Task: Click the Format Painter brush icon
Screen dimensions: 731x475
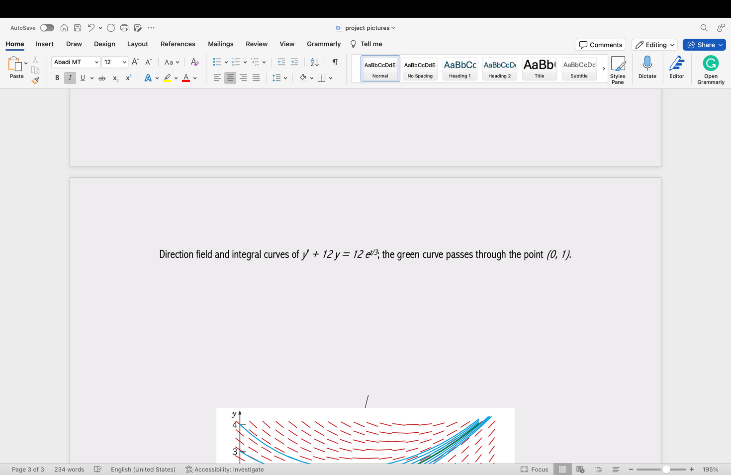Action: point(35,80)
